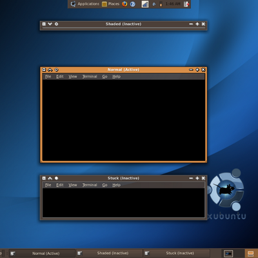This screenshot has height=258, width=258.
Task: Click inside Normal window terminal area
Action: coord(123,120)
